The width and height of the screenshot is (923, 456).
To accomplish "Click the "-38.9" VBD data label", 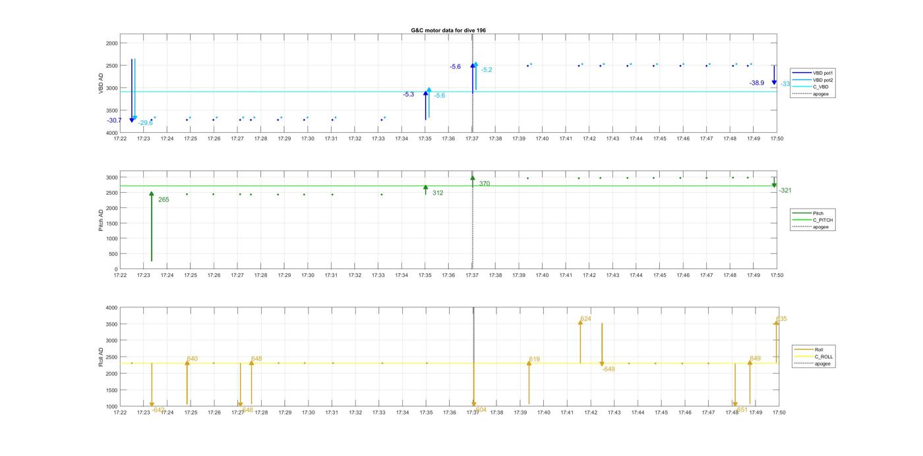I will [757, 84].
